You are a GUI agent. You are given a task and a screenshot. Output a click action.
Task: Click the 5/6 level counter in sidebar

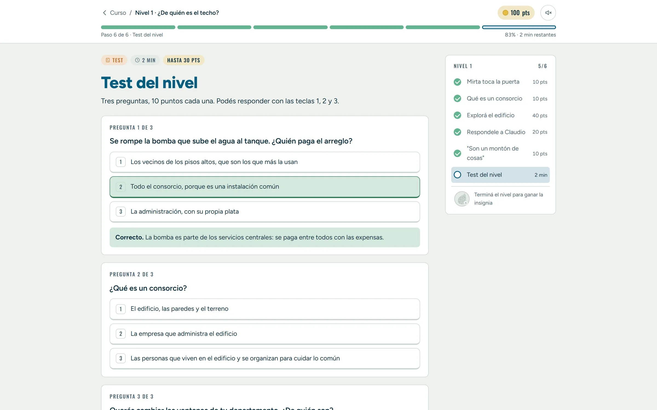coord(542,66)
